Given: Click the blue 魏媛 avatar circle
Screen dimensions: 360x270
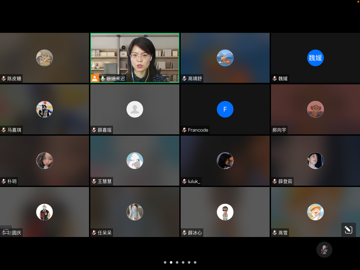Looking at the screenshot, I should [x=315, y=58].
